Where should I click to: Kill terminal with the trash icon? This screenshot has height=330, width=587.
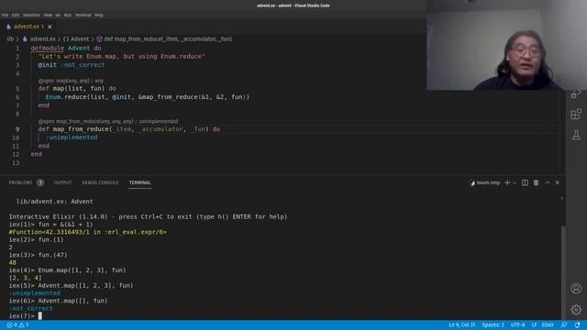click(536, 182)
